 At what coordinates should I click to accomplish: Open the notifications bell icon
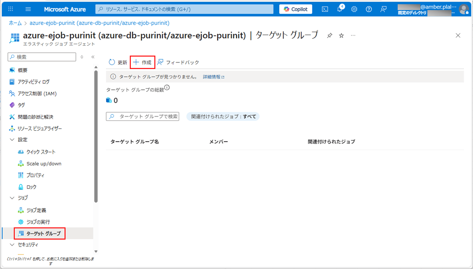pos(340,9)
